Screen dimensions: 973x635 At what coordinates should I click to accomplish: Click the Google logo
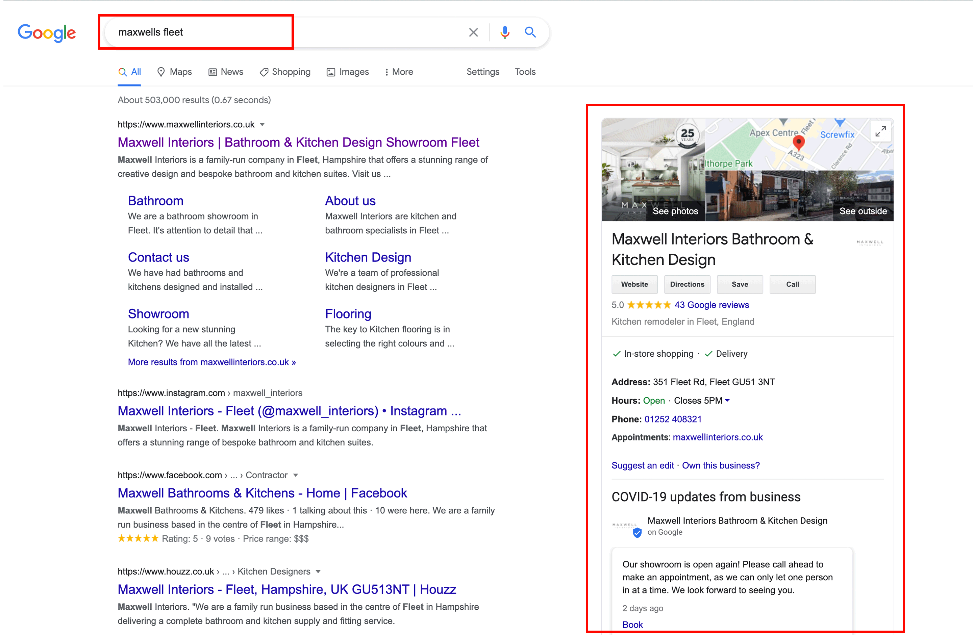47,33
